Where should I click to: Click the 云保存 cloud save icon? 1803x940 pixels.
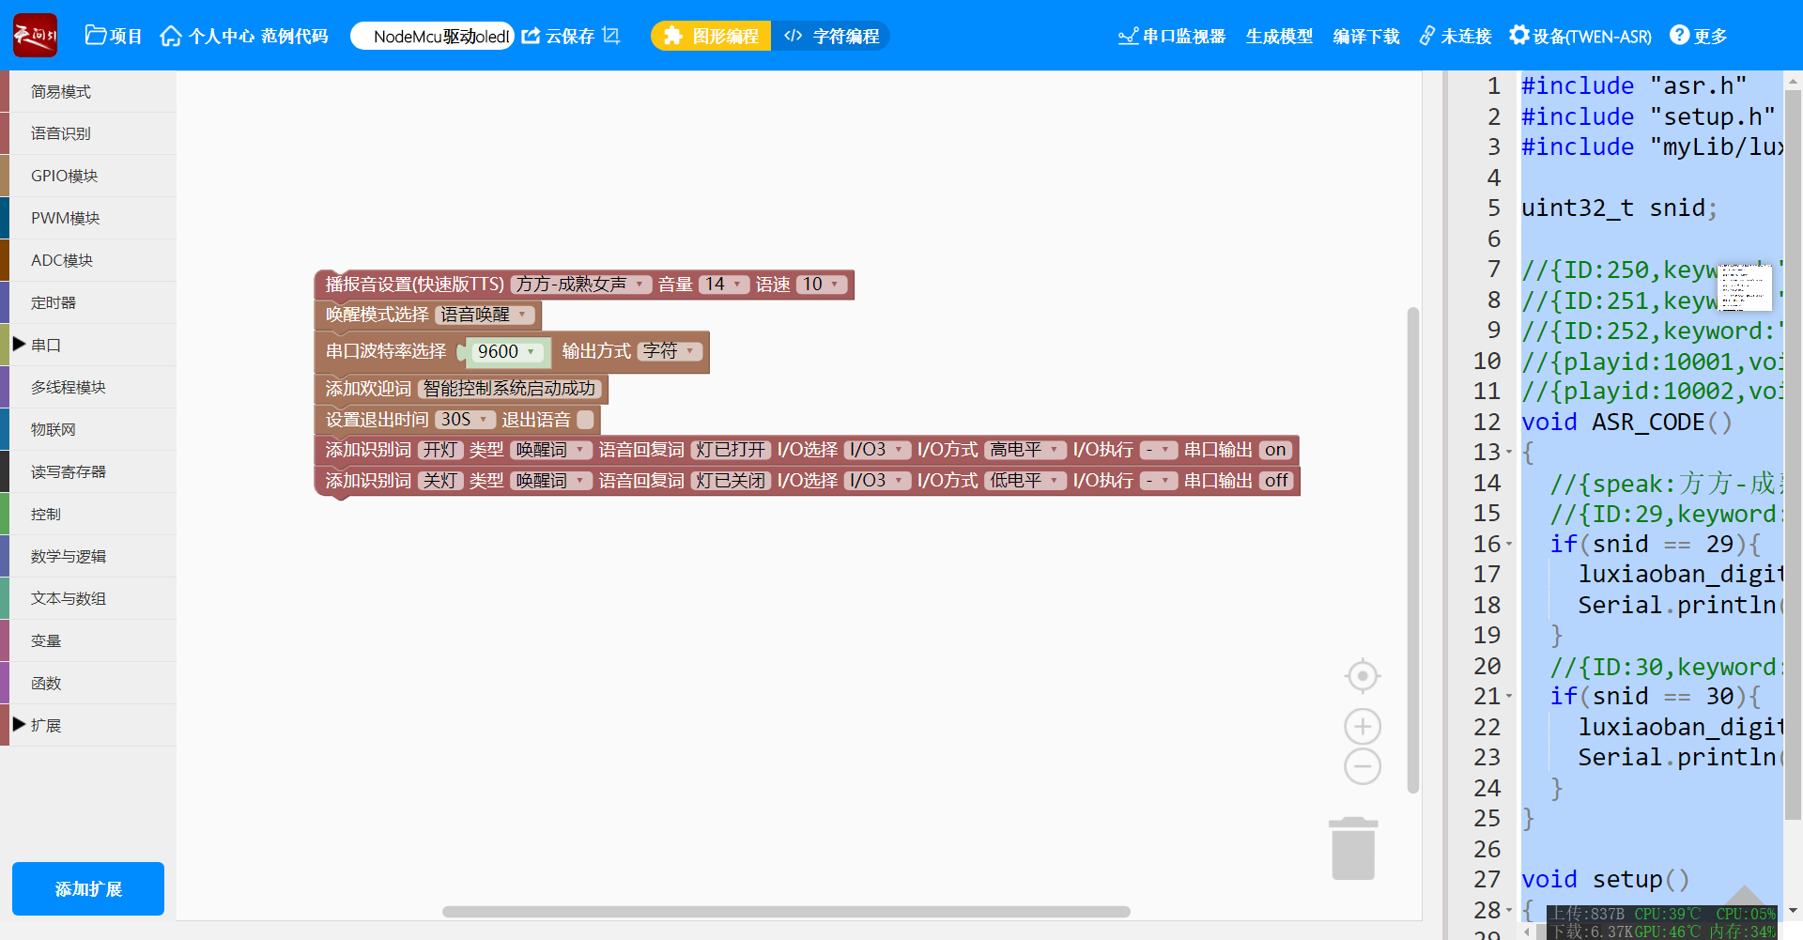[x=532, y=36]
